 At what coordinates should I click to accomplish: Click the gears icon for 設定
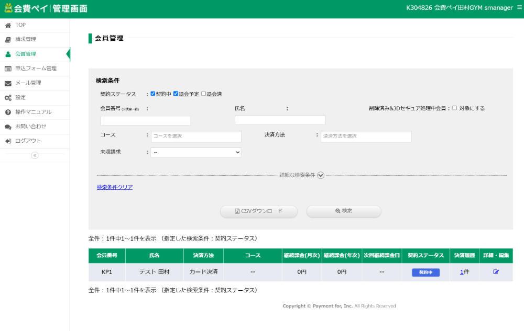click(8, 98)
